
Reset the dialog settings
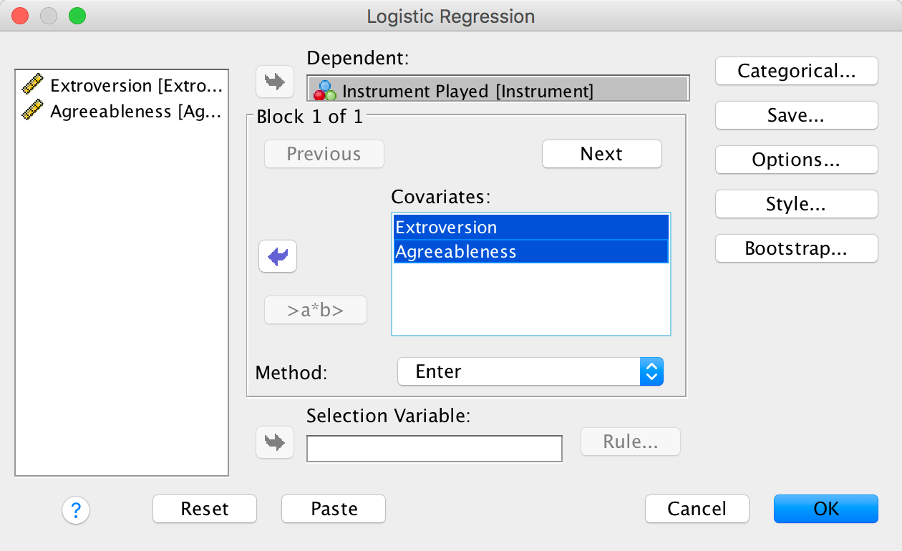coord(205,509)
